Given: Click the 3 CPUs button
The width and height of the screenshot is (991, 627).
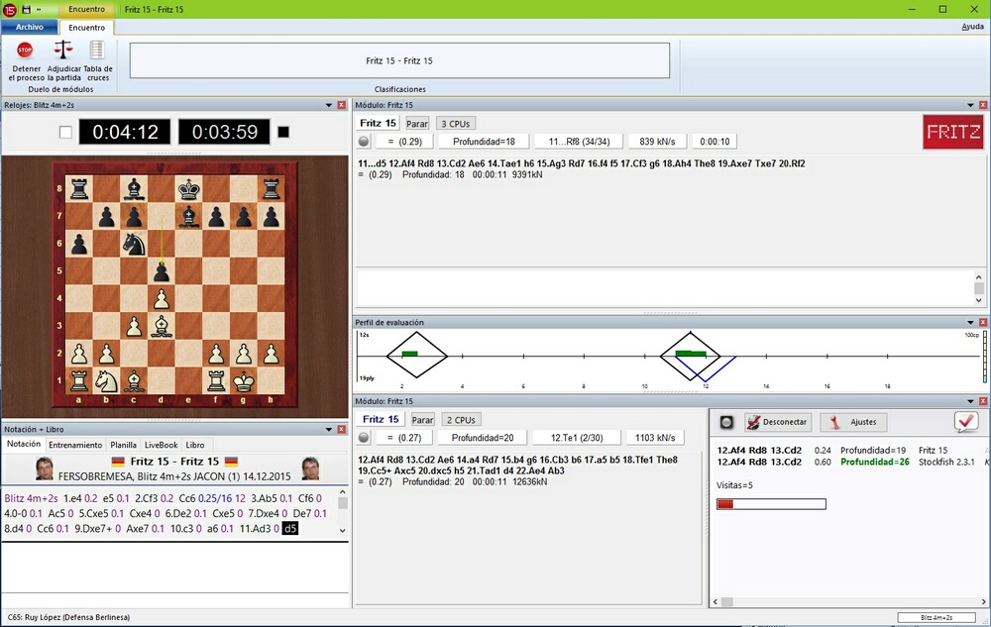Looking at the screenshot, I should [456, 124].
